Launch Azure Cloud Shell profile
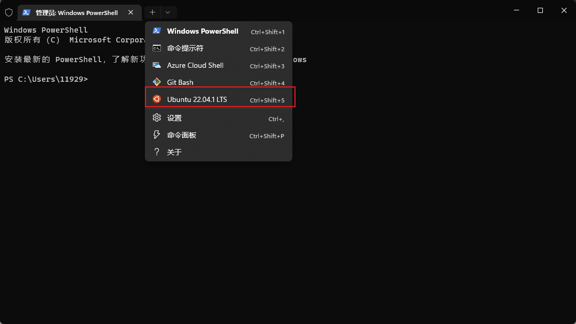The height and width of the screenshot is (324, 576). point(218,65)
